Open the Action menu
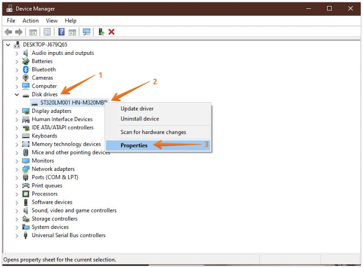 point(30,21)
